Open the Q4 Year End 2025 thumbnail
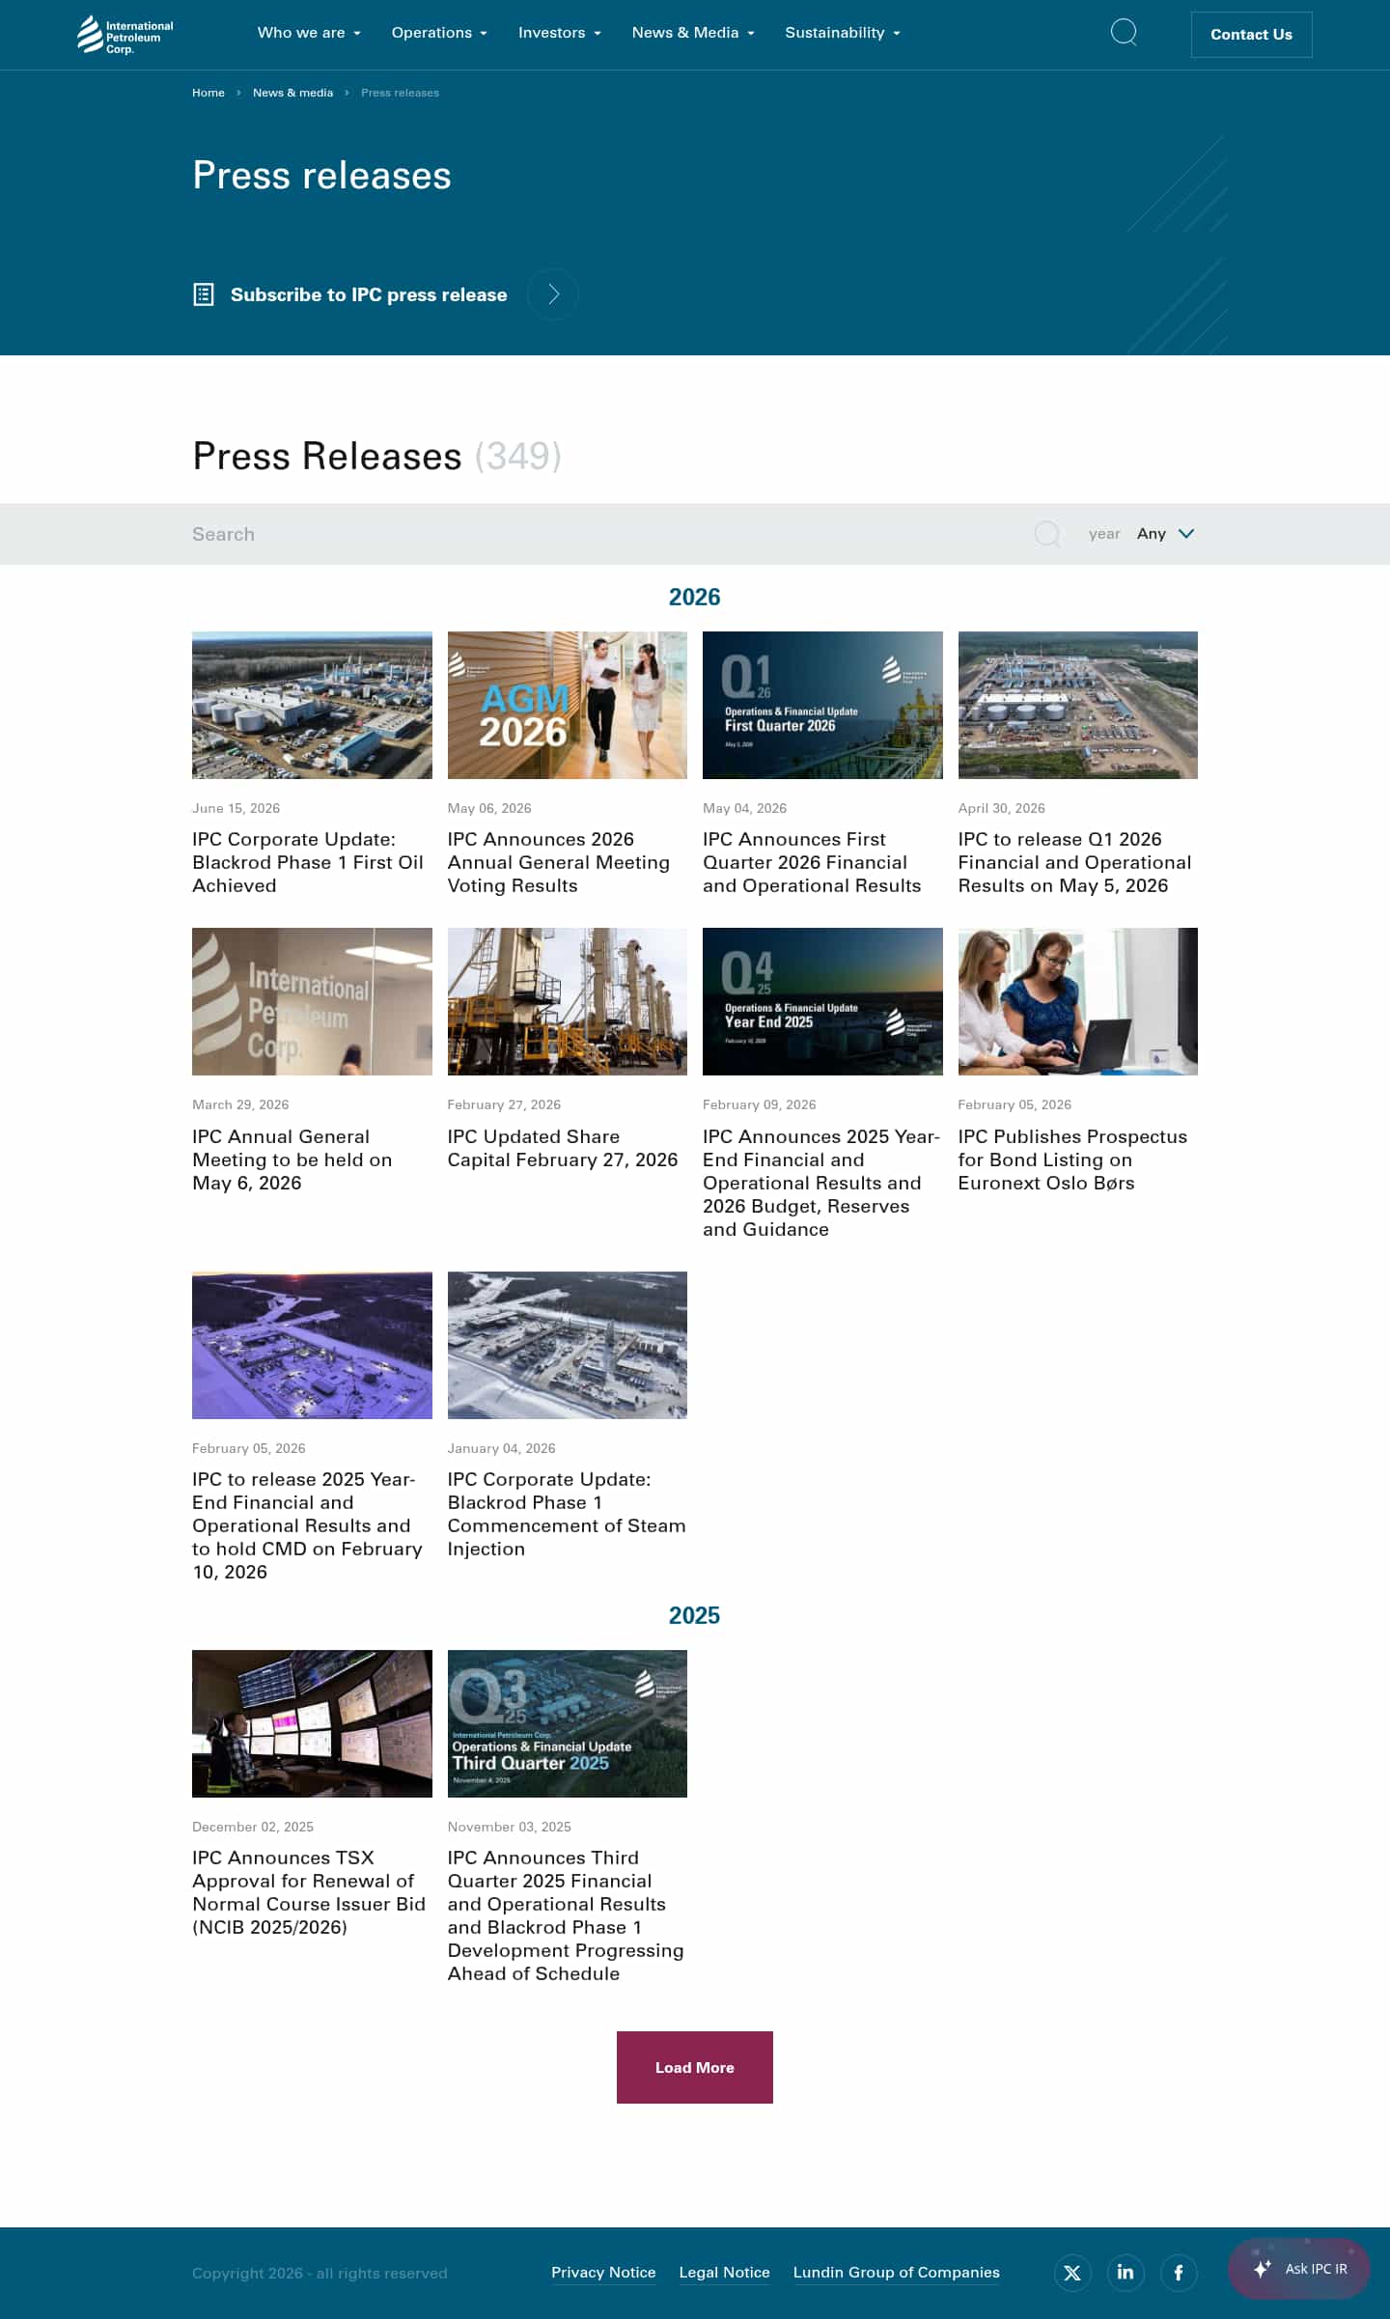Image resolution: width=1390 pixels, height=2319 pixels. tap(822, 1001)
